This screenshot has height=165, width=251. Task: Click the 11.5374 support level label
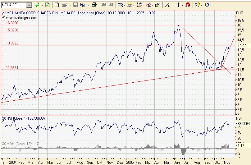click(12, 68)
